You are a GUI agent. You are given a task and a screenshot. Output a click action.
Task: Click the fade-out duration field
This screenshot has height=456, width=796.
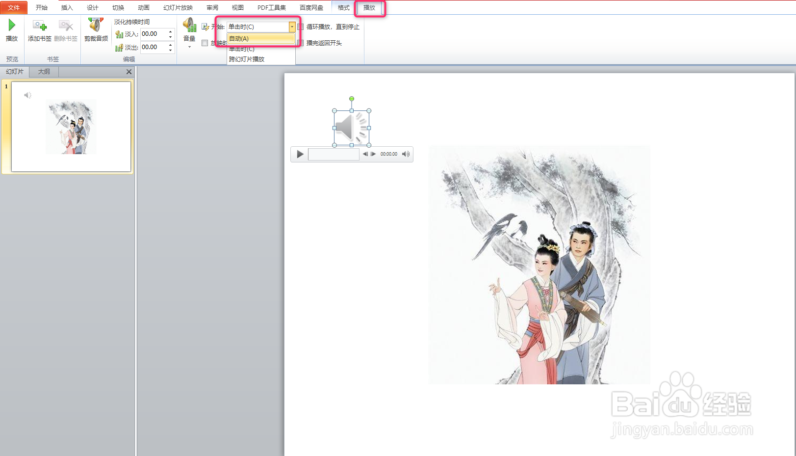(154, 47)
